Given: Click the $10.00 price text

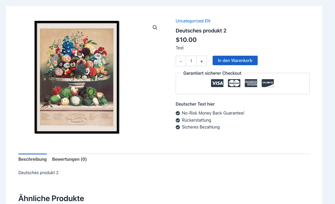Looking at the screenshot, I should tap(186, 40).
